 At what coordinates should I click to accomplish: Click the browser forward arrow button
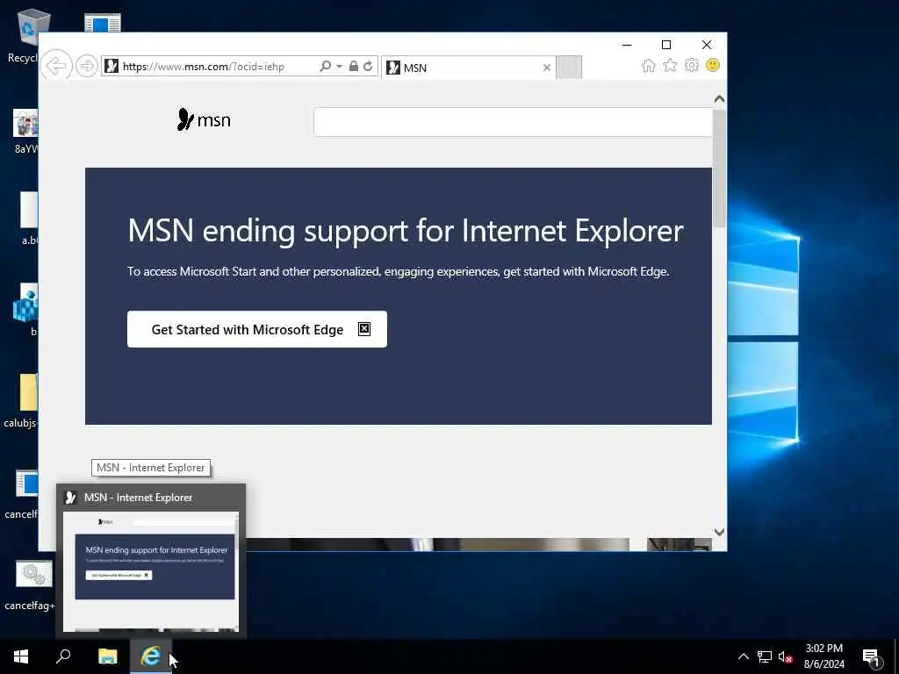87,66
